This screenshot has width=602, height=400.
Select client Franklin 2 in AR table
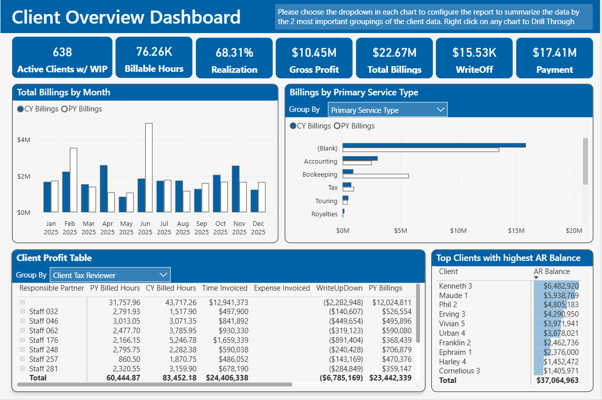(x=454, y=343)
